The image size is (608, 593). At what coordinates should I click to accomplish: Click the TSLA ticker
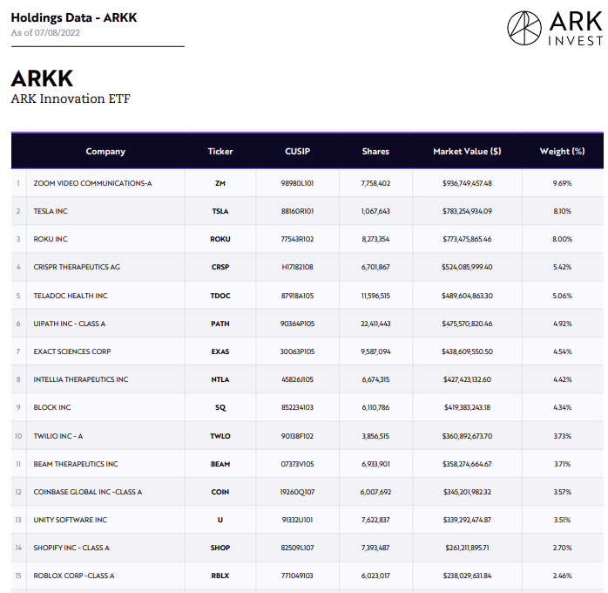(x=220, y=211)
